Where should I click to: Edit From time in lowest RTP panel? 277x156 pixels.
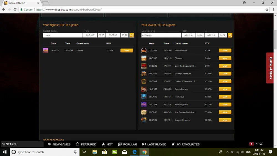pyautogui.click(x=200, y=35)
